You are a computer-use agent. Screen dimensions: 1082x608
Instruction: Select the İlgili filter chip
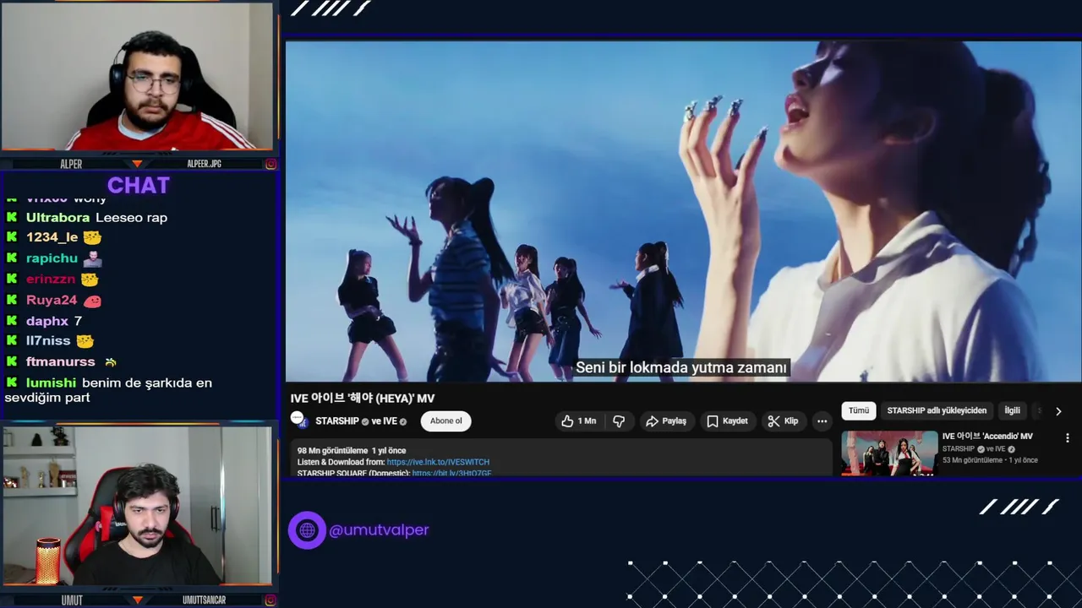(1012, 410)
